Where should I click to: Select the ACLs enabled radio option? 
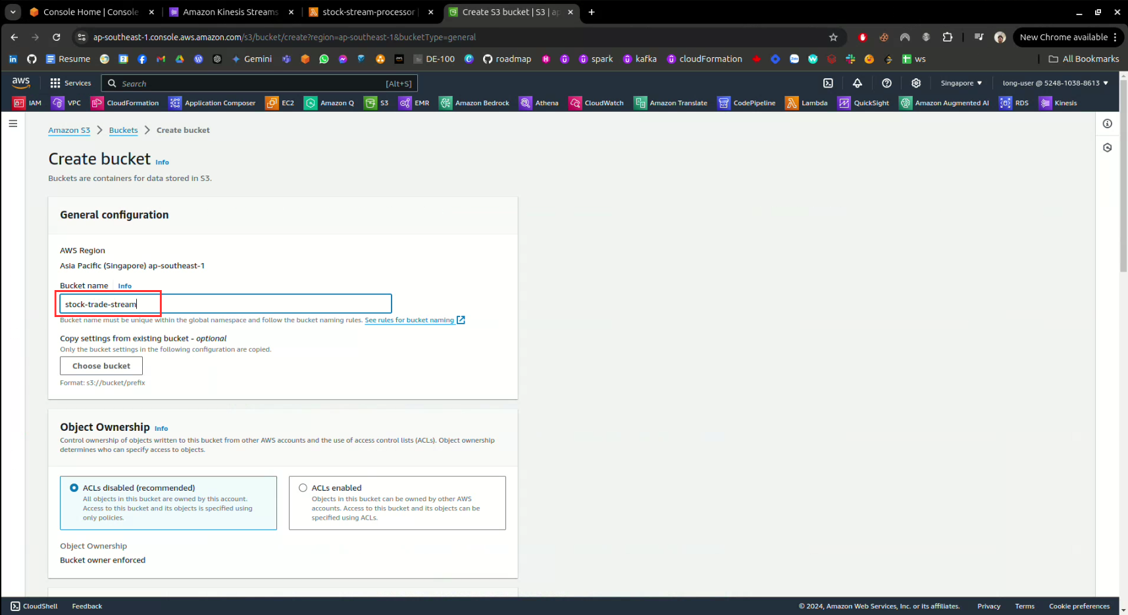(303, 488)
